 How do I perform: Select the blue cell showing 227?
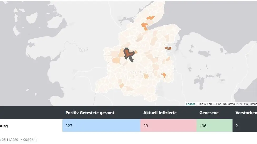click(x=101, y=126)
